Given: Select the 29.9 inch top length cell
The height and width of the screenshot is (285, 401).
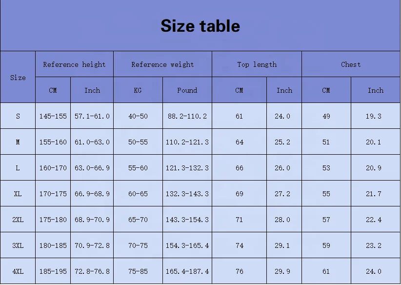Looking at the screenshot, I should tap(284, 271).
